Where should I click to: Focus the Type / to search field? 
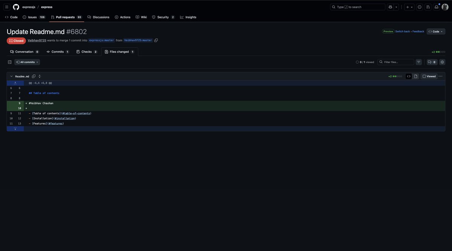(357, 7)
